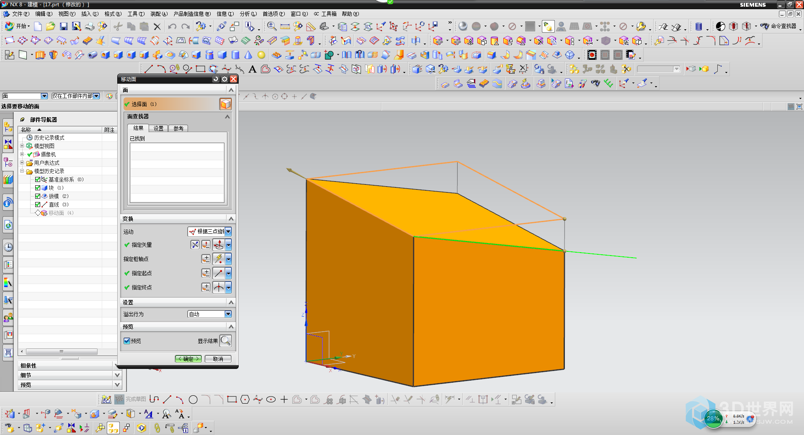The height and width of the screenshot is (435, 804).
Task: Click the face selection cube icon
Action: pos(225,104)
